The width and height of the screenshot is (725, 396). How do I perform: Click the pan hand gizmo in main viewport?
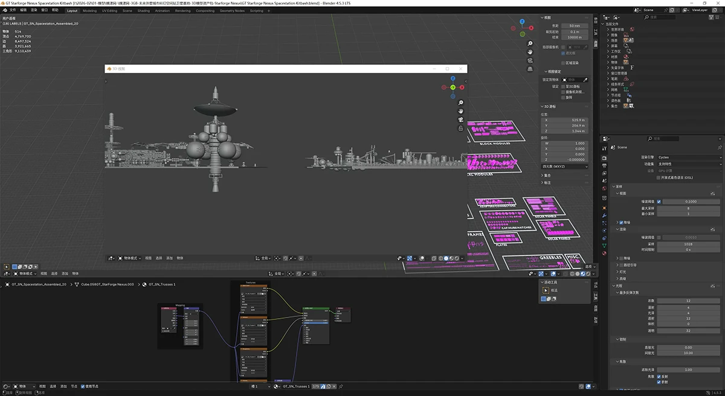pyautogui.click(x=530, y=52)
